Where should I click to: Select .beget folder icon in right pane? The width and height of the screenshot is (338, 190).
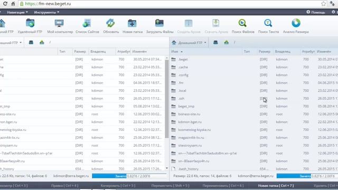tap(174, 59)
